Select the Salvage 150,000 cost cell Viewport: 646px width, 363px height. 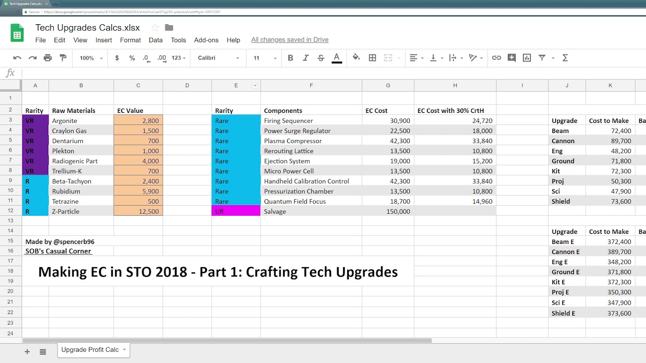(388, 211)
